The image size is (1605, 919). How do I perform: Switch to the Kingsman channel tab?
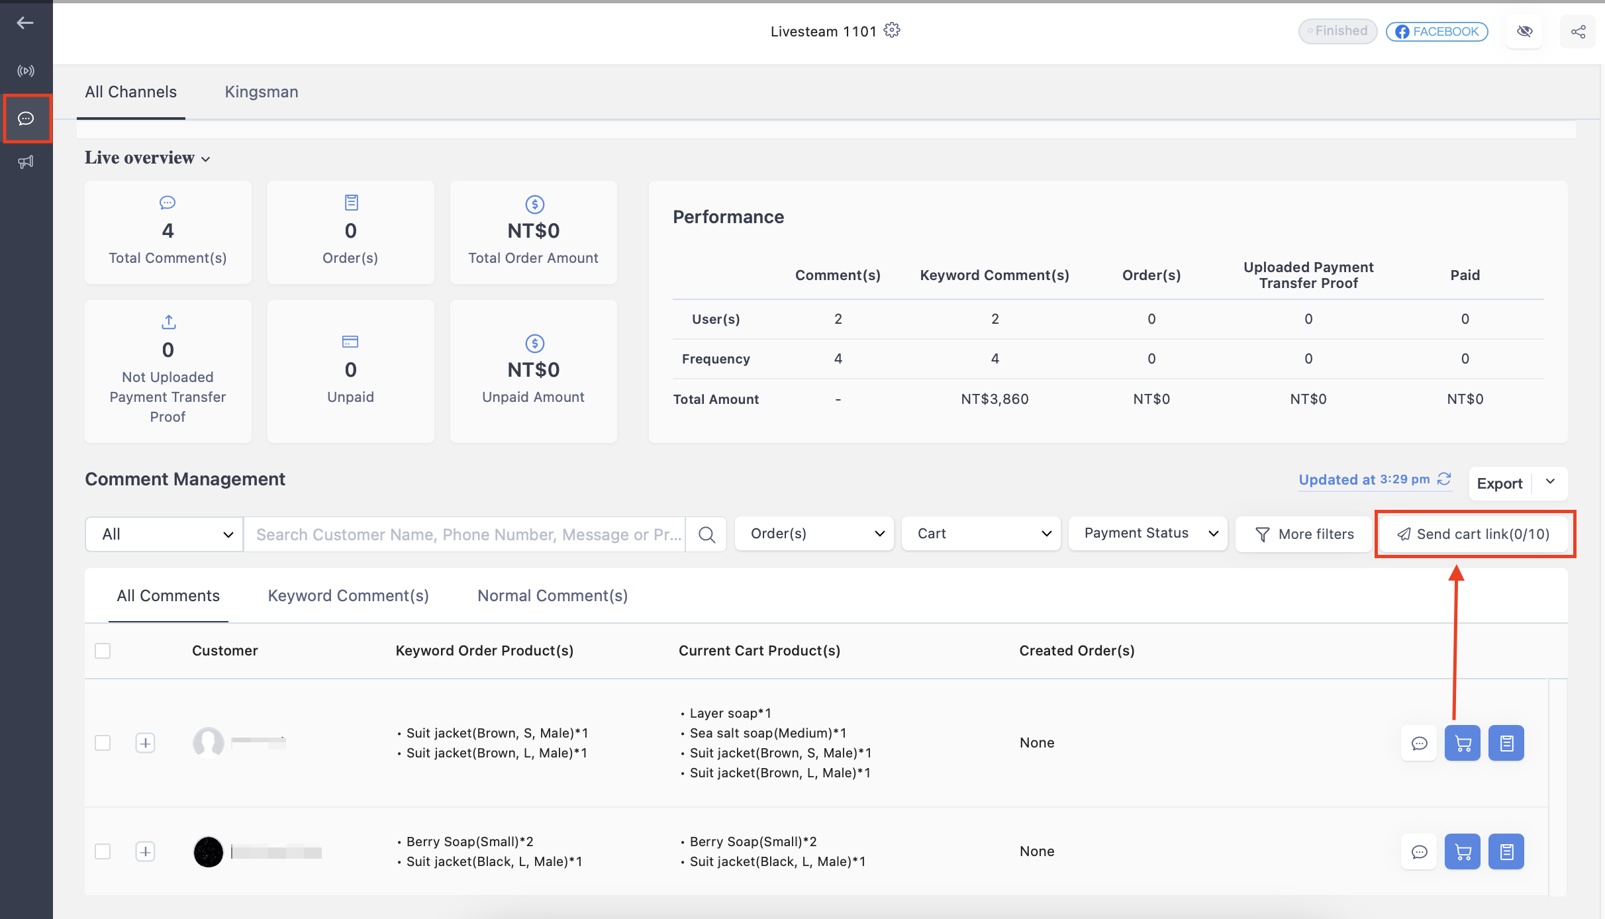coord(262,92)
